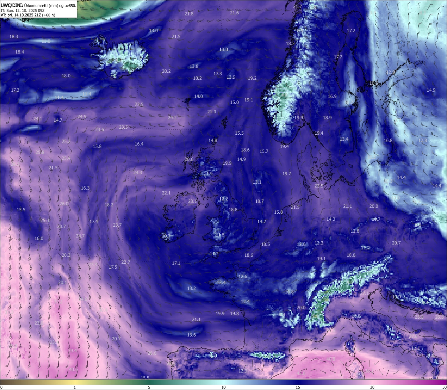
Task: Click the 13.8 value on the map
Action: [x=194, y=66]
